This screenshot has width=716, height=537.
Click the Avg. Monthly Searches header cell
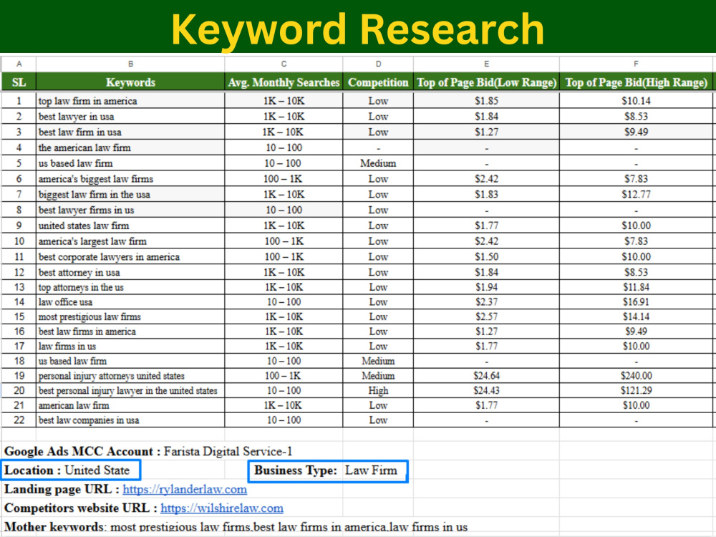pyautogui.click(x=284, y=82)
